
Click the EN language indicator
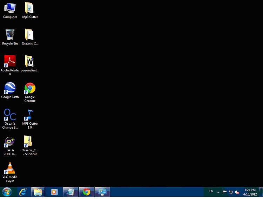click(x=211, y=191)
